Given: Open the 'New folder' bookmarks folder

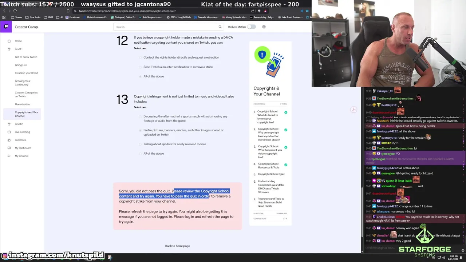Looking at the screenshot, I should pyautogui.click(x=33, y=17).
